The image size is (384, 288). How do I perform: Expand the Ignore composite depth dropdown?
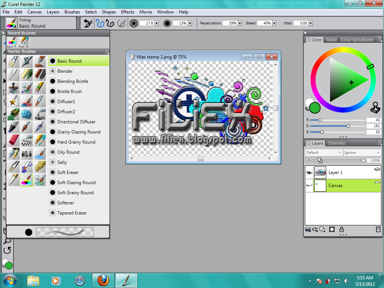click(x=362, y=153)
